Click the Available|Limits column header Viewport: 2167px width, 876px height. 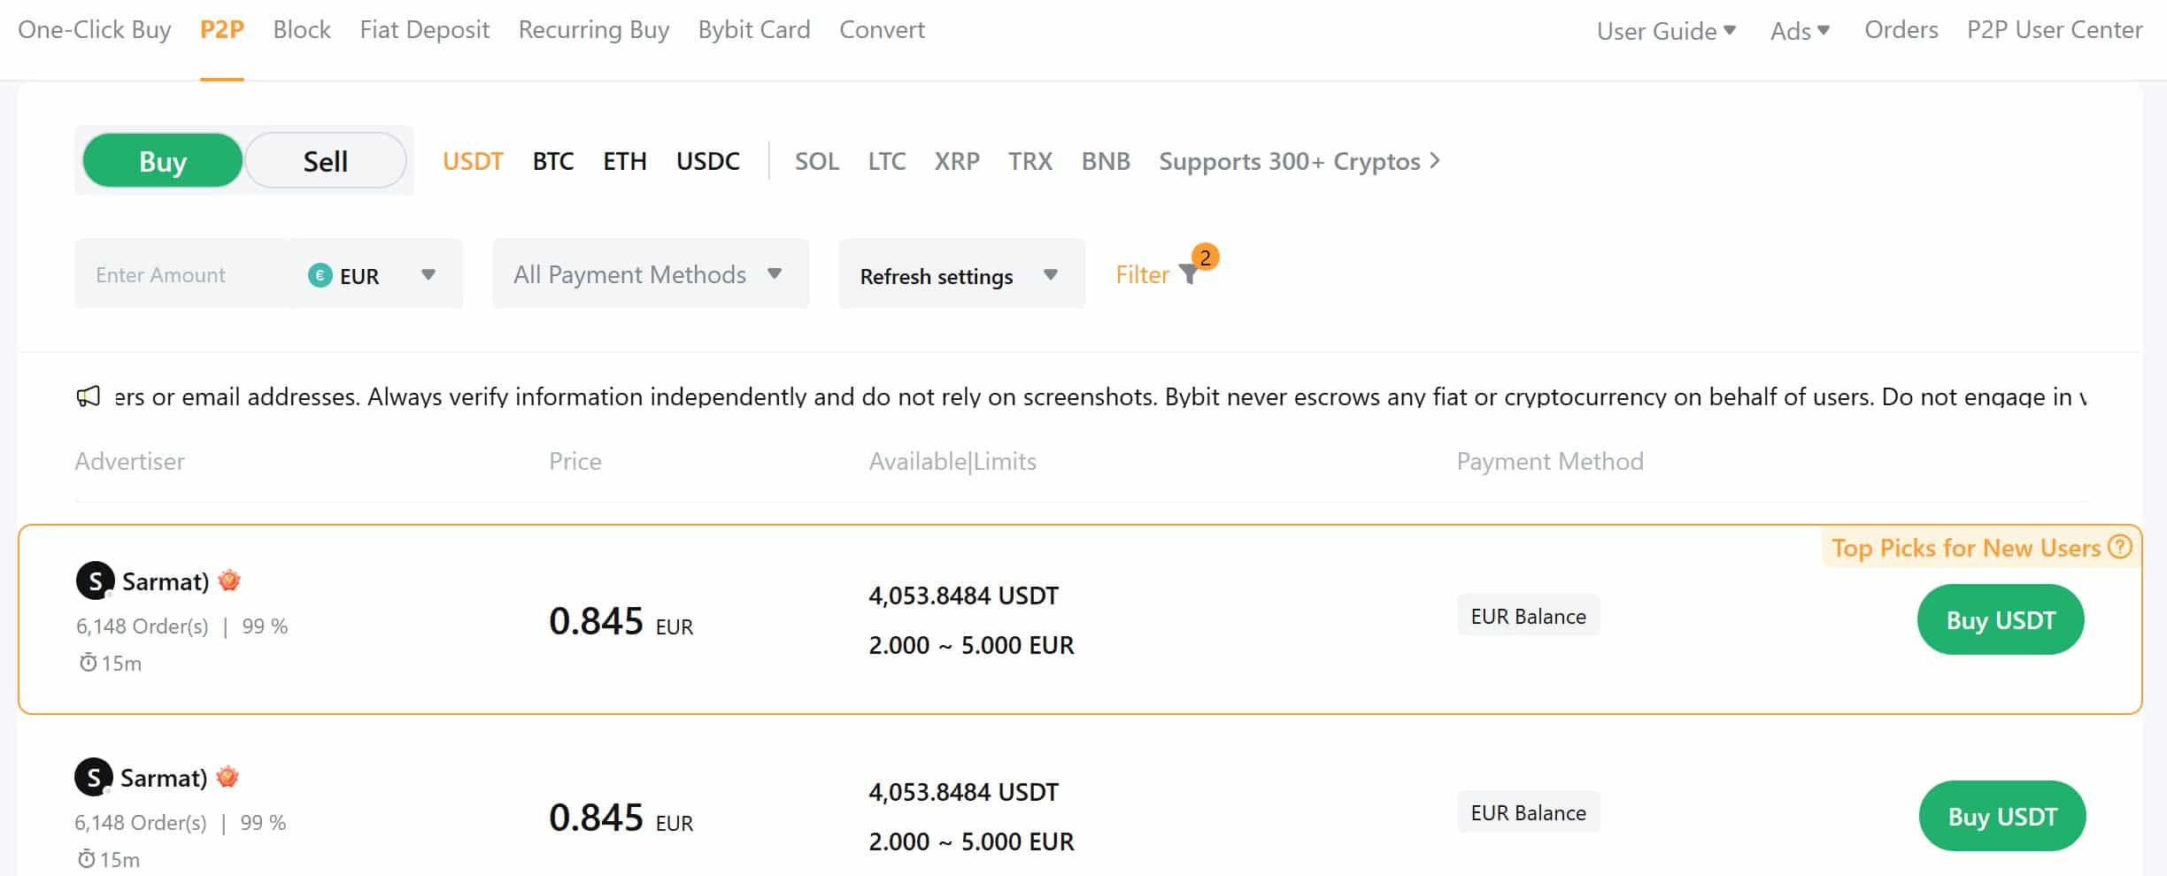[x=952, y=461]
